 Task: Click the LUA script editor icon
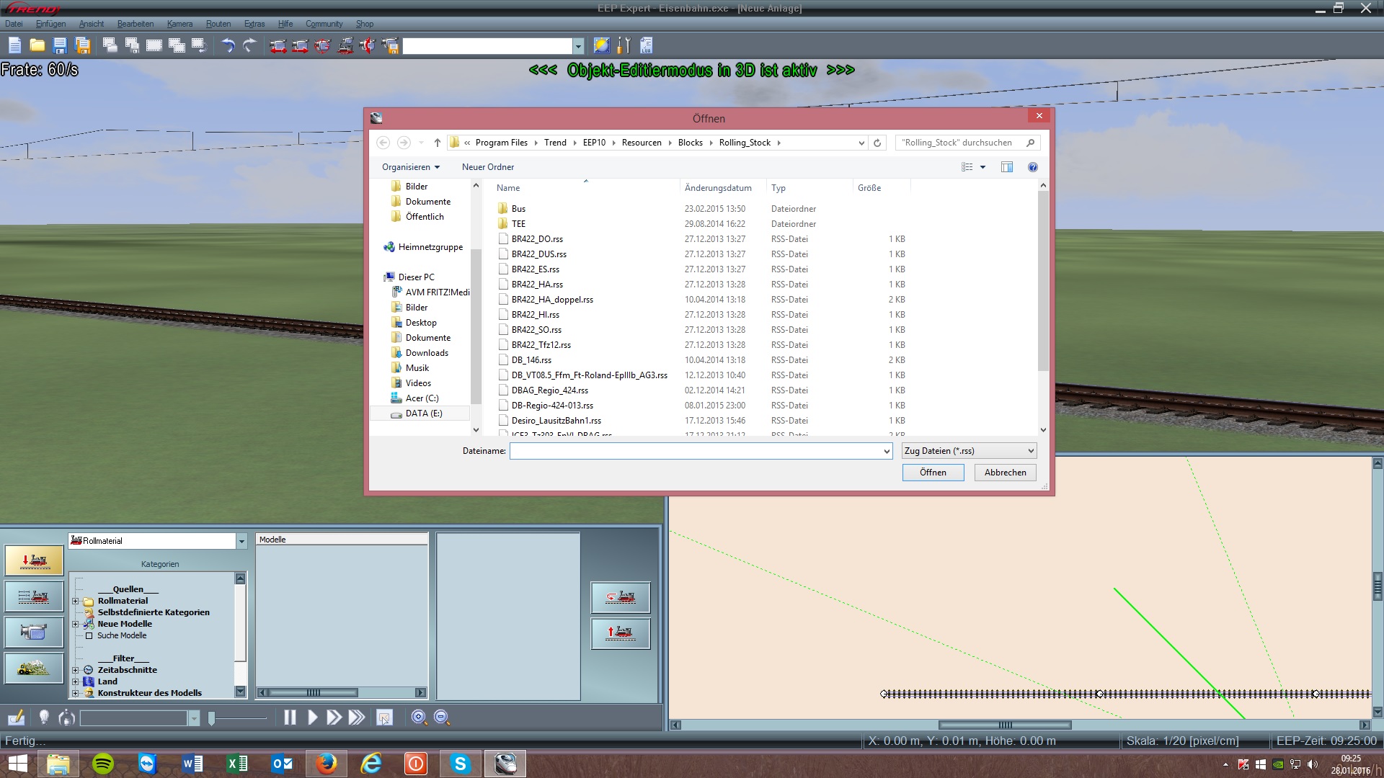[x=646, y=45]
